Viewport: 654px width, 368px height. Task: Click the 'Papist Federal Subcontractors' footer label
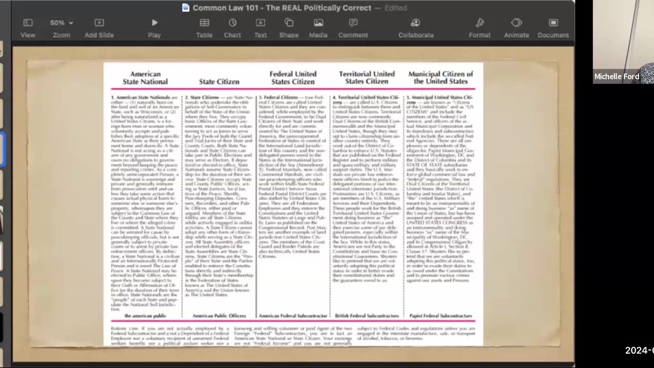point(440,316)
